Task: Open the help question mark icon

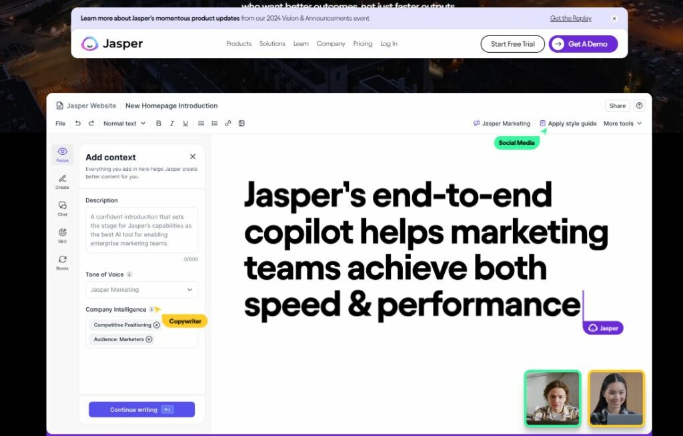Action: click(x=640, y=105)
